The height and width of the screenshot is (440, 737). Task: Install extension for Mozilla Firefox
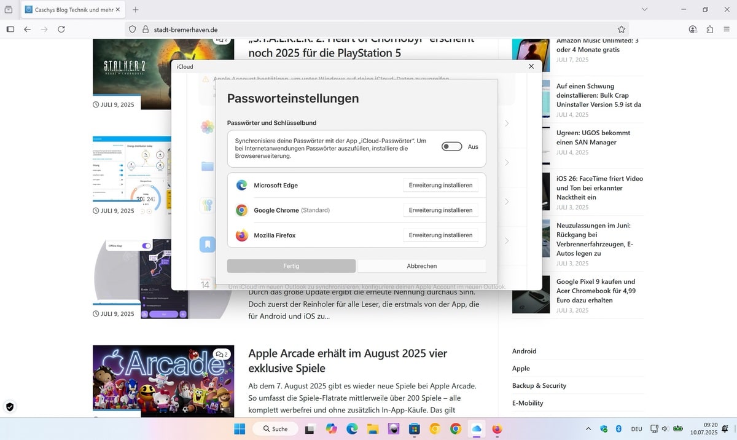440,235
